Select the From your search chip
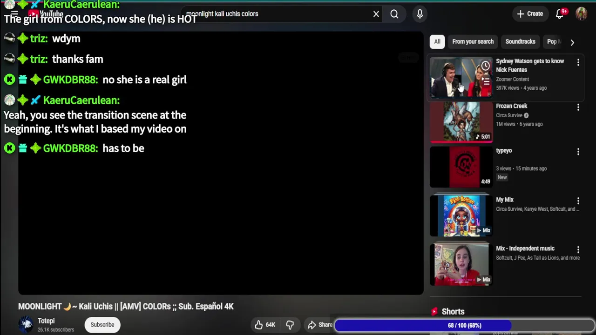 click(473, 41)
